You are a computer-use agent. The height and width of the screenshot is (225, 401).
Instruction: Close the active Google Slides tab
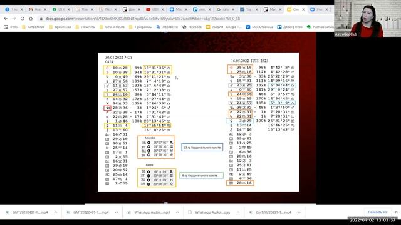[303, 9]
